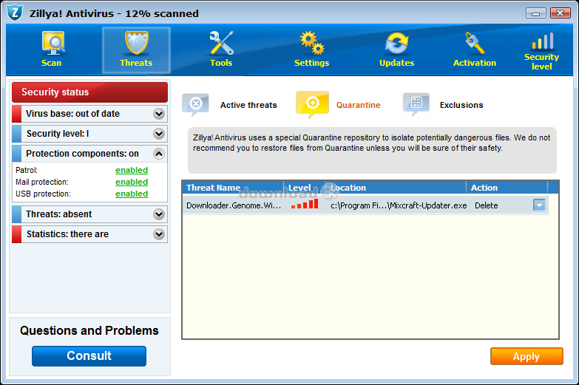Minimize the Zillya! Antivirus window
The width and height of the screenshot is (579, 385).
point(536,13)
